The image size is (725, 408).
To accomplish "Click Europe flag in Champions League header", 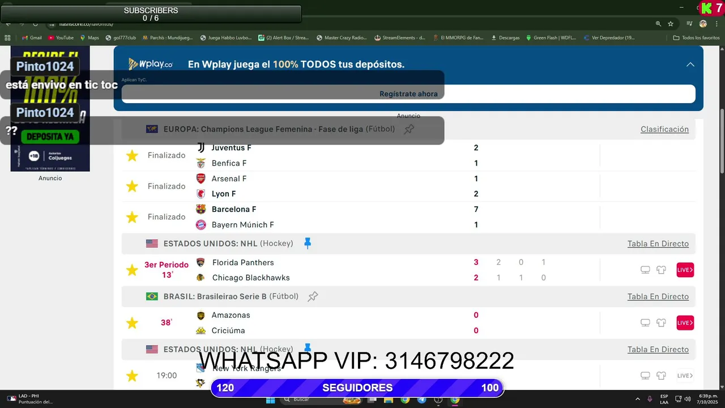I will tap(152, 129).
